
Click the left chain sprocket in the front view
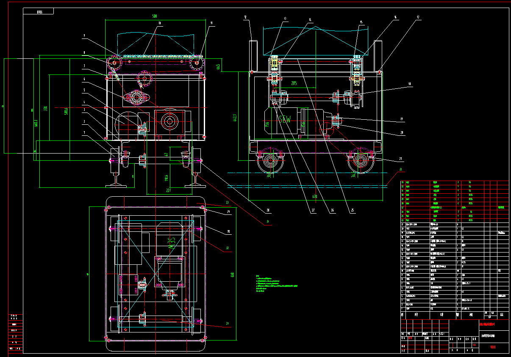114,64
